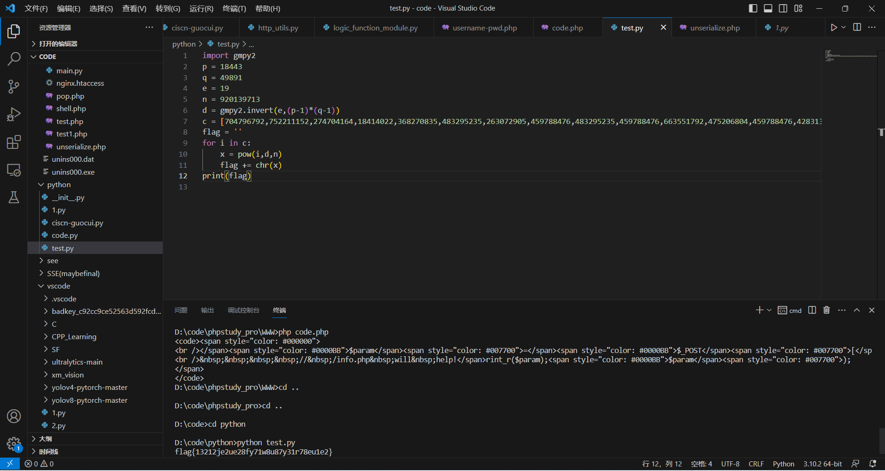This screenshot has height=471, width=885.
Task: Maximize the panel size with caret icon
Action: [857, 310]
